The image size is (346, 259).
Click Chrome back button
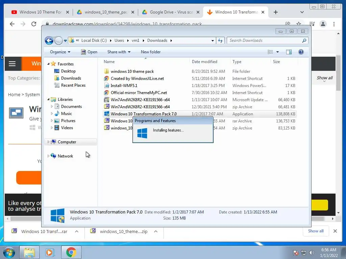point(12,24)
